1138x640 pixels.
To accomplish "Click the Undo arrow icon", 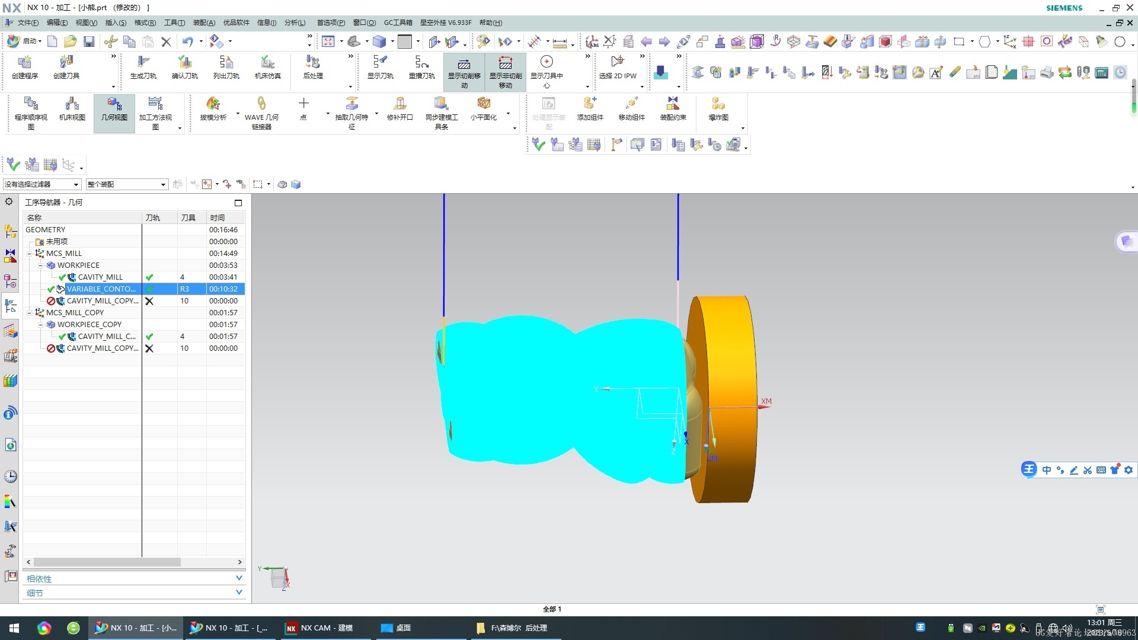I will (187, 41).
